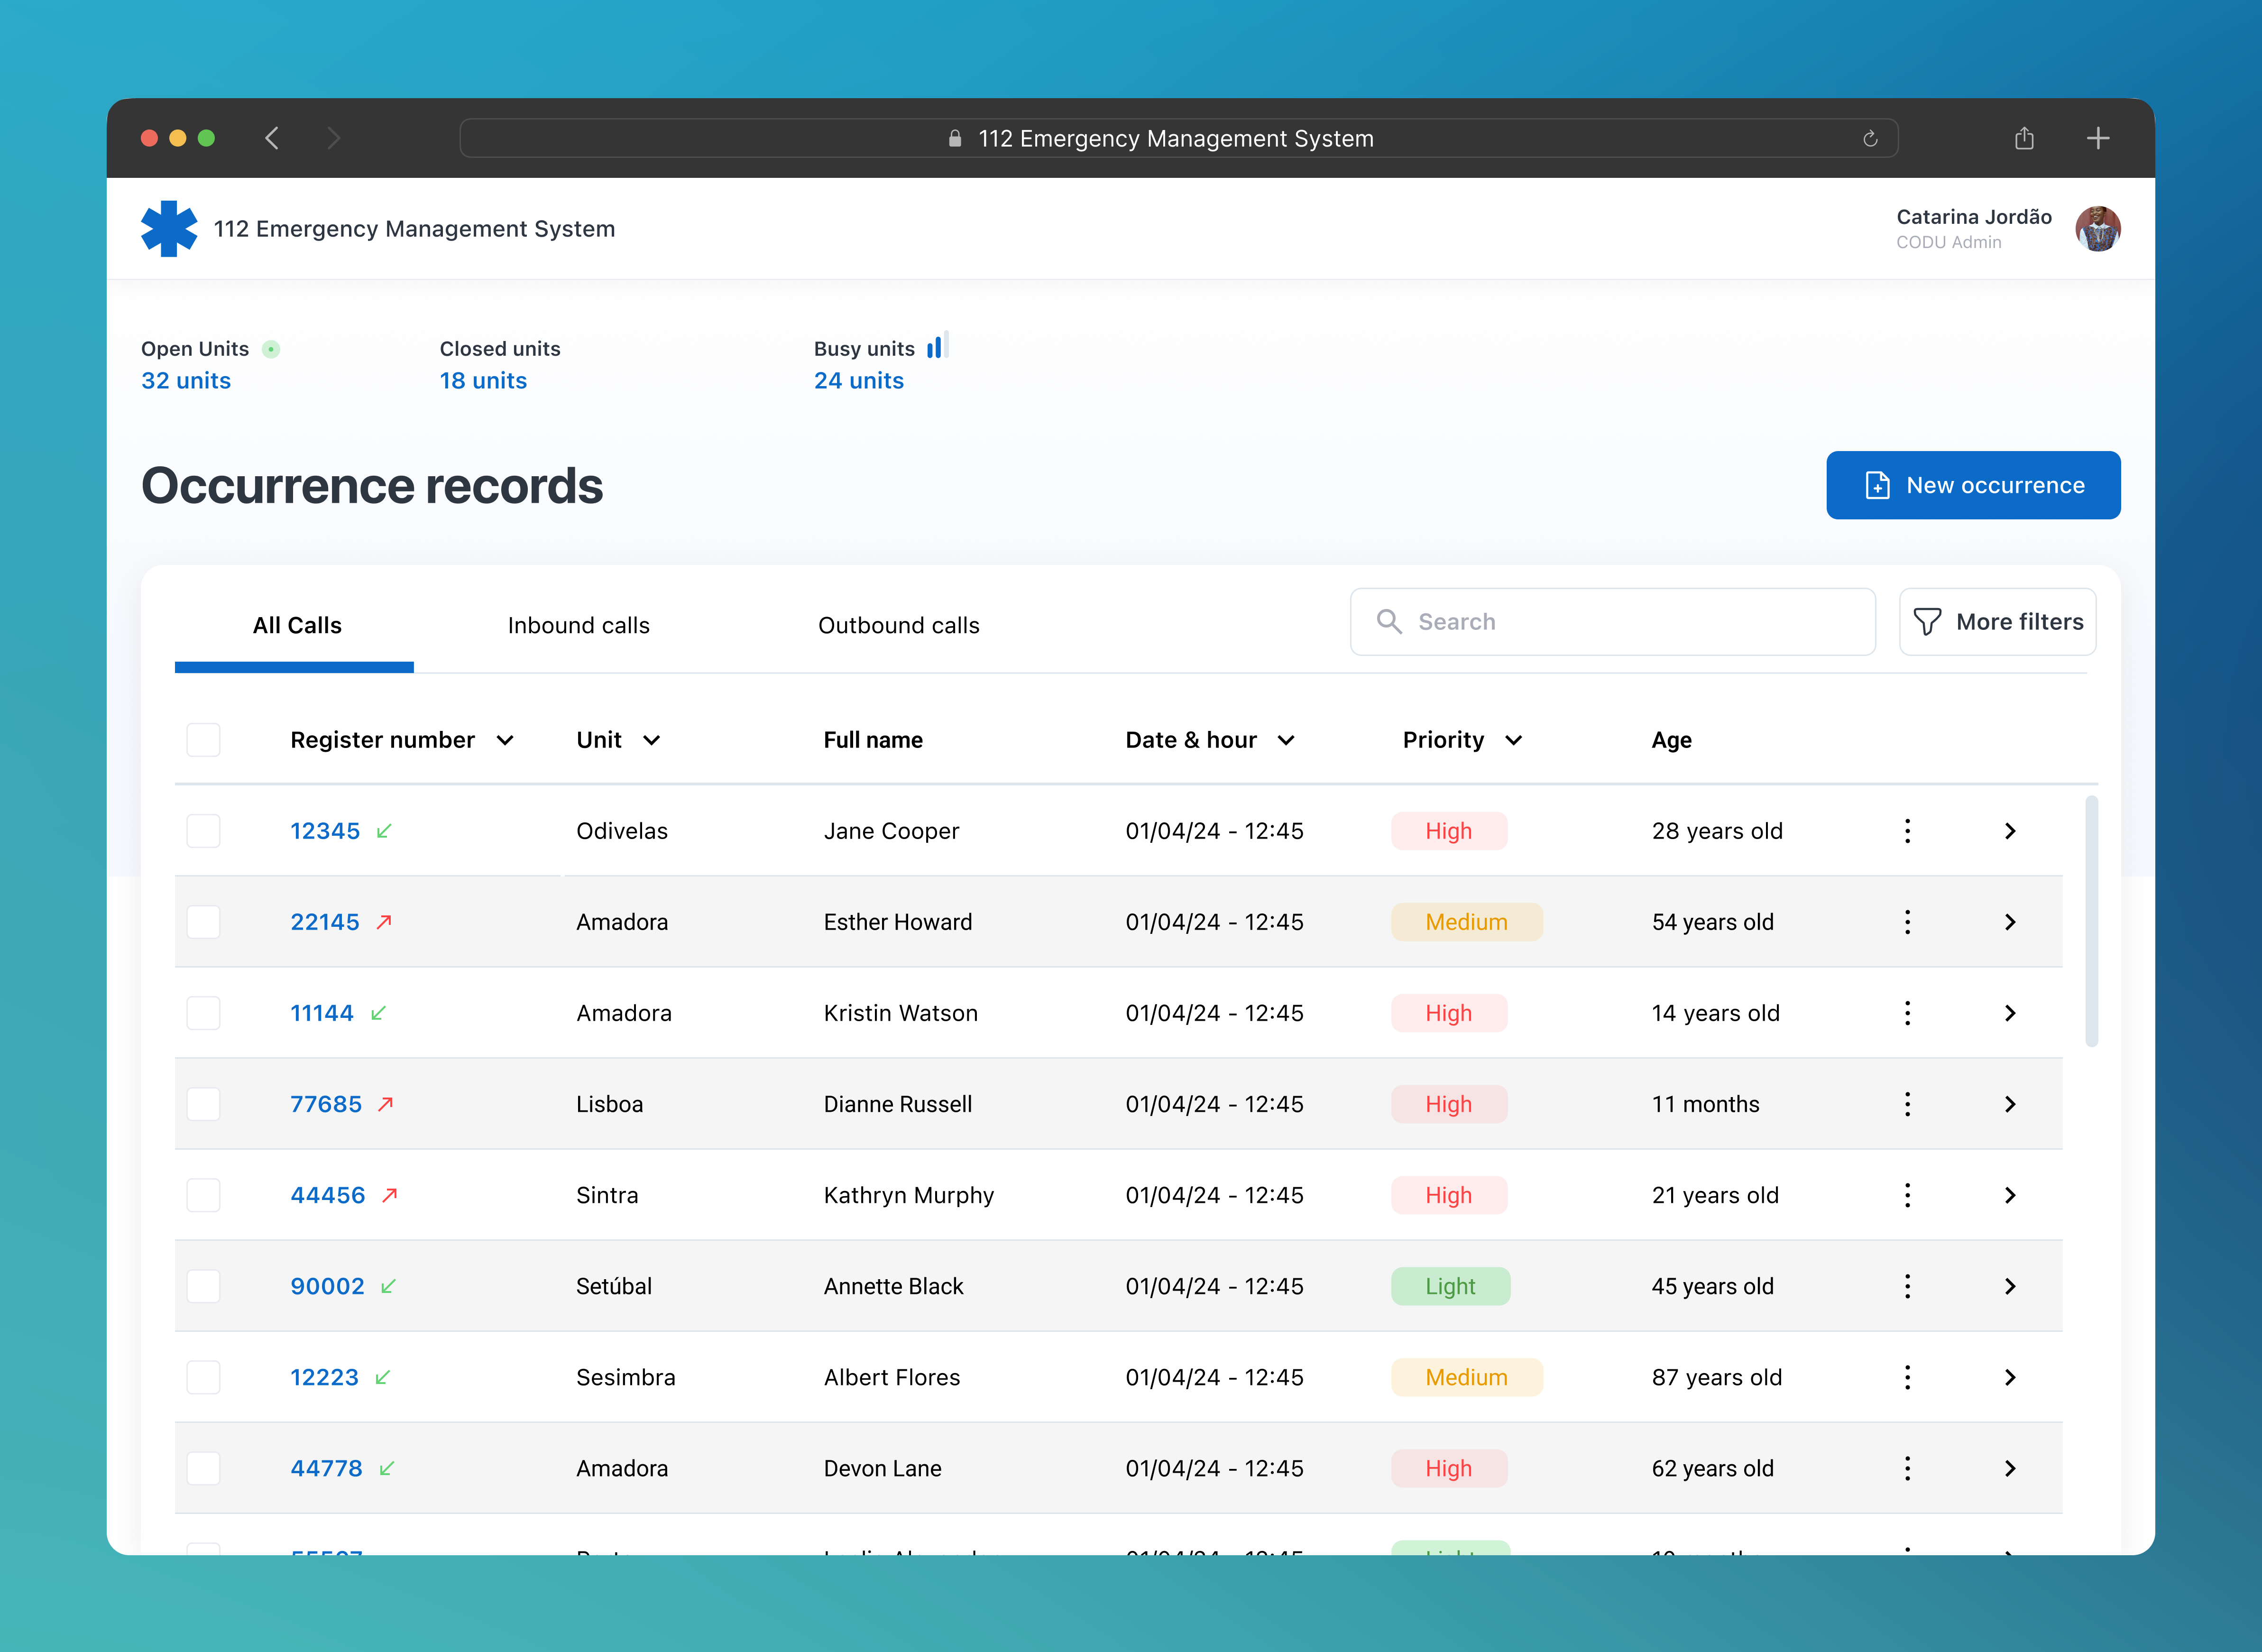Check the box for record 12223
The height and width of the screenshot is (1652, 2262).
204,1377
